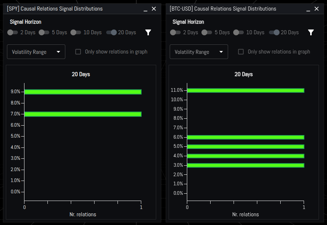
Task: Toggle 2 Days horizon in the BTC-USD window
Action: pos(175,32)
